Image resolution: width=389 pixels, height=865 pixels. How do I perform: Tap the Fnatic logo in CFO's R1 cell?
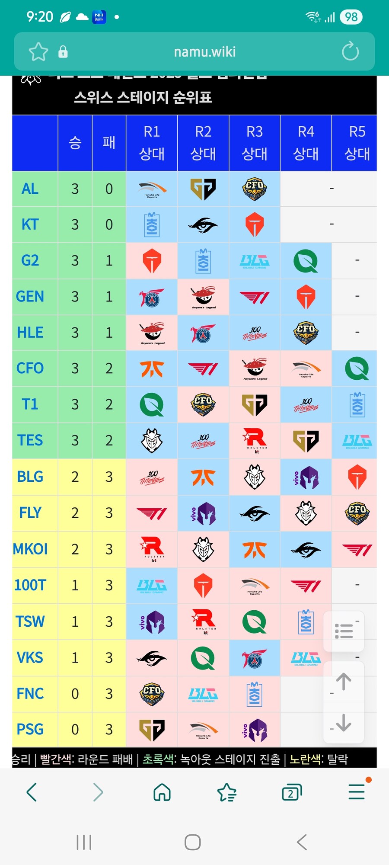pyautogui.click(x=152, y=369)
